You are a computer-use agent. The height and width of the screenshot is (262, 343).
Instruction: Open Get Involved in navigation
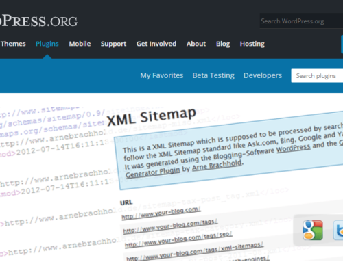click(x=156, y=44)
